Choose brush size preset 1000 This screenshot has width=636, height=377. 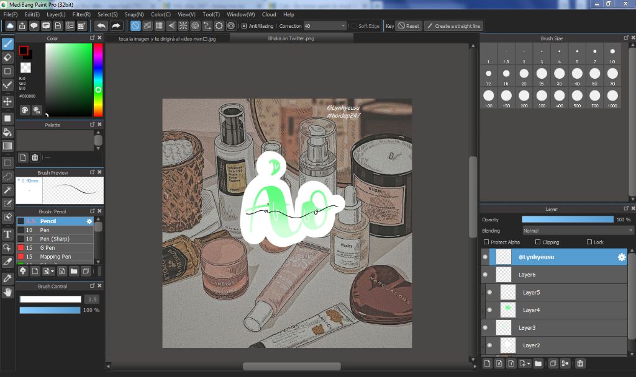point(612,97)
